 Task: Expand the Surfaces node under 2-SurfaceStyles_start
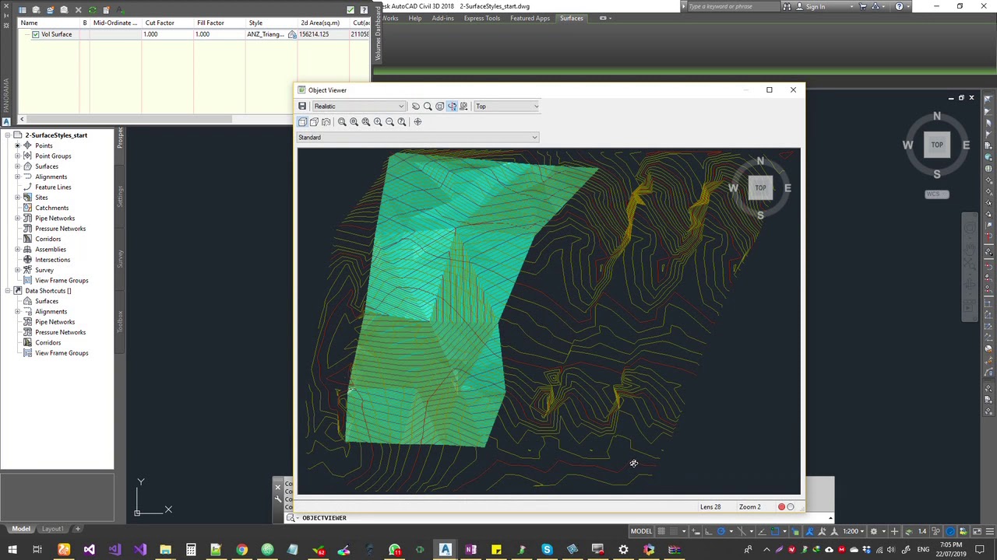coord(17,166)
